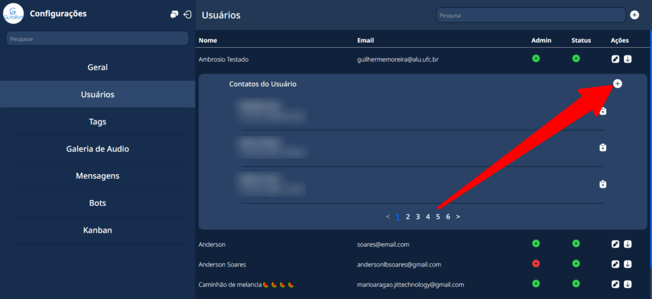Toggle the Admin indicator for the Anderson row
This screenshot has width=652, height=299.
pos(536,244)
